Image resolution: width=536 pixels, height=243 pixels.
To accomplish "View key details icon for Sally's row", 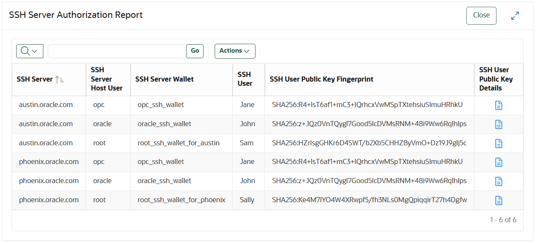I will coord(499,200).
